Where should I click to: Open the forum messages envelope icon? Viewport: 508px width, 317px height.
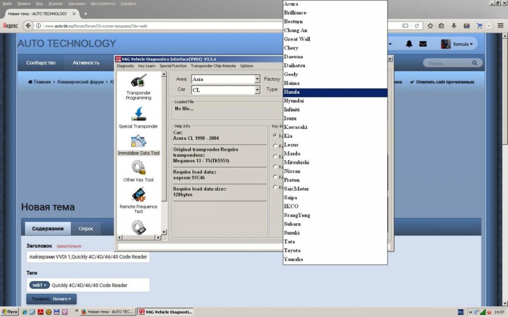(x=423, y=44)
